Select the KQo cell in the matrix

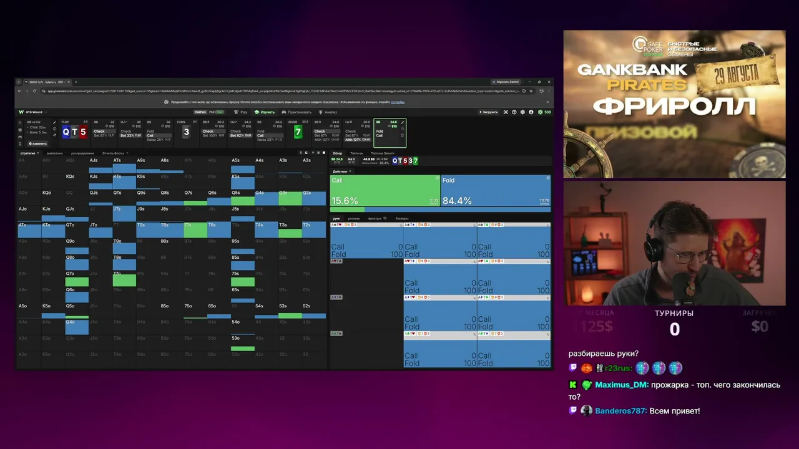[53, 197]
